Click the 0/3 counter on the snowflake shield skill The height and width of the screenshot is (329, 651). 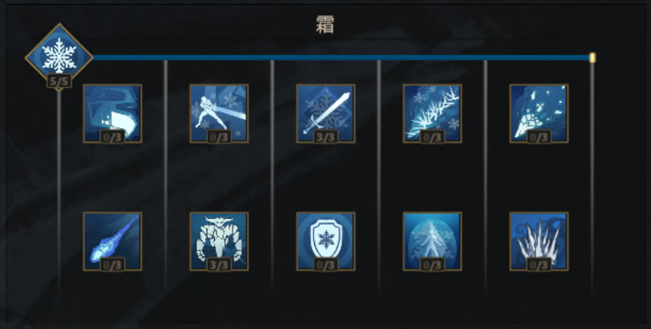pos(325,265)
